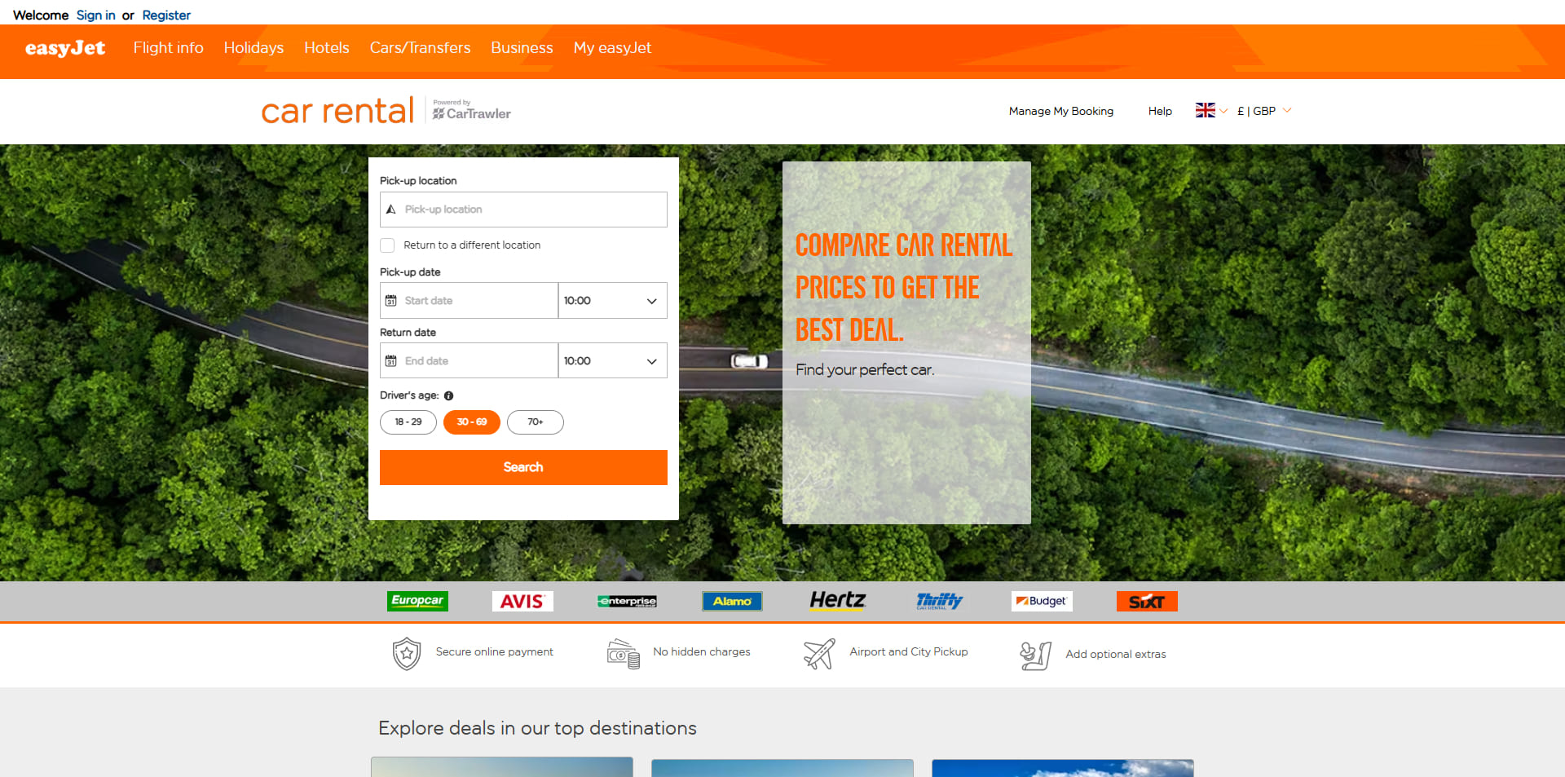
Task: Open the Business menu
Action: tap(522, 48)
